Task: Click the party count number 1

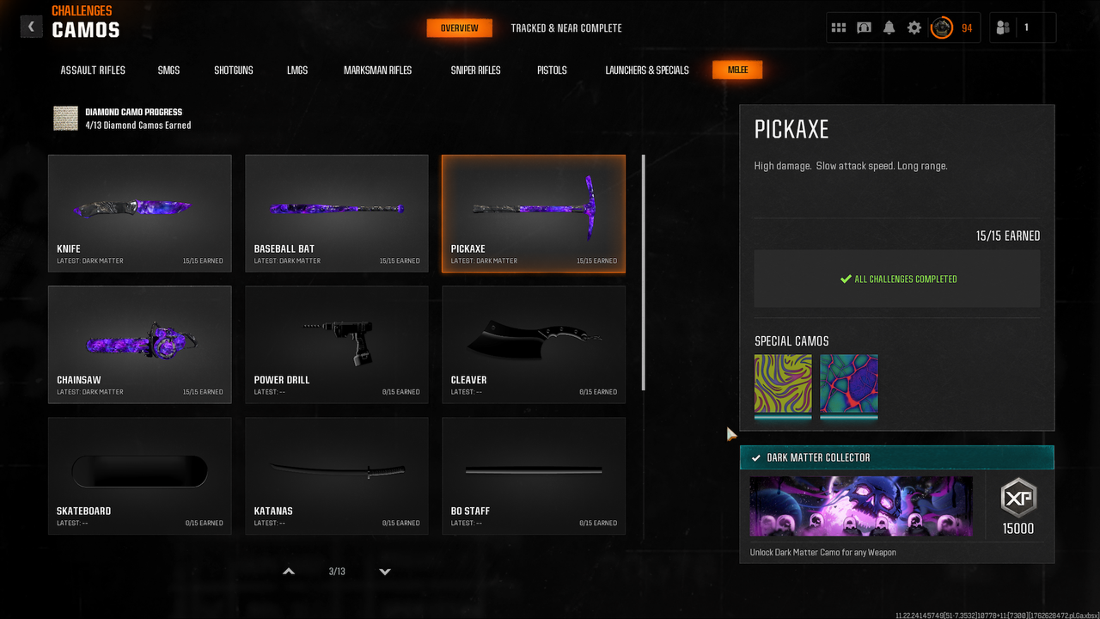Action: click(1026, 28)
